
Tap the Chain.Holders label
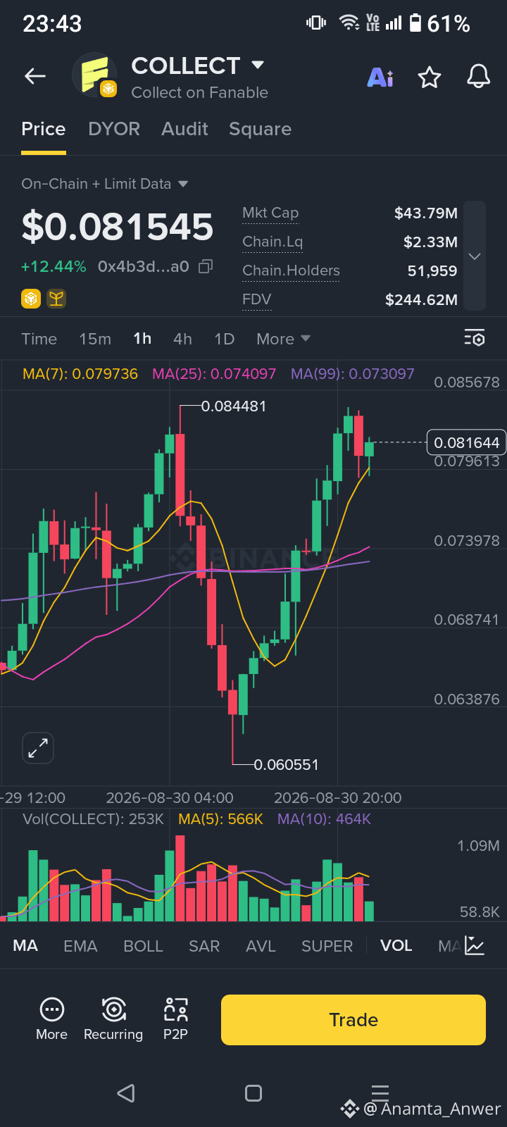tap(291, 270)
